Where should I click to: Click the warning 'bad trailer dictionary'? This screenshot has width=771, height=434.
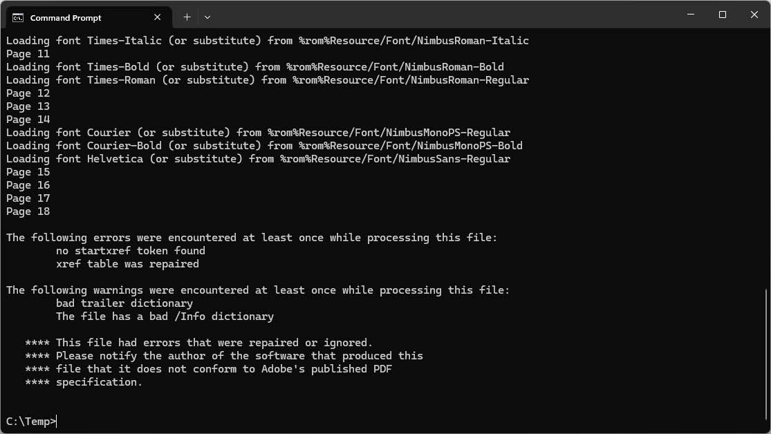pos(124,303)
